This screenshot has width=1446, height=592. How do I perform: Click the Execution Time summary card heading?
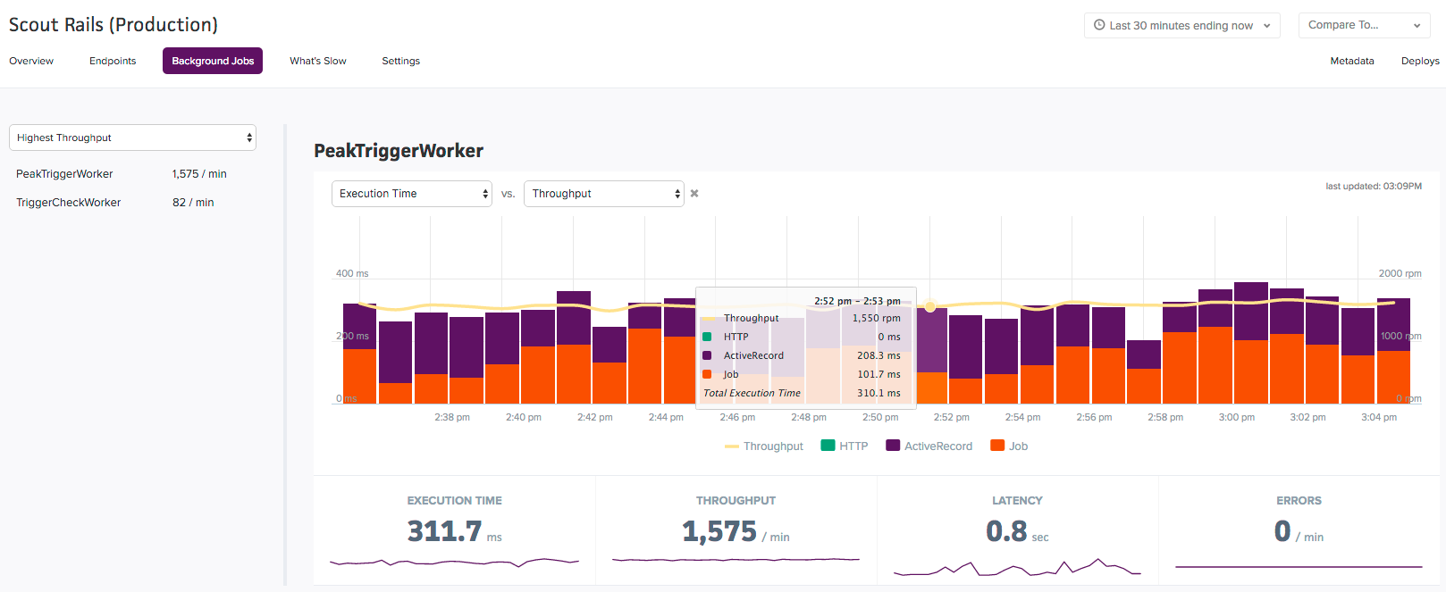(x=455, y=501)
